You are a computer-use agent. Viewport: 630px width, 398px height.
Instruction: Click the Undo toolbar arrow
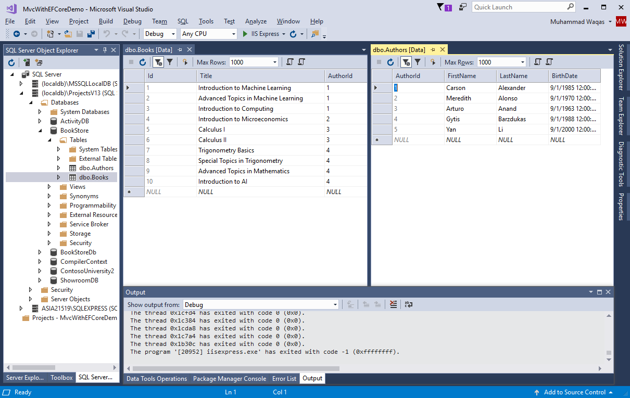point(106,34)
